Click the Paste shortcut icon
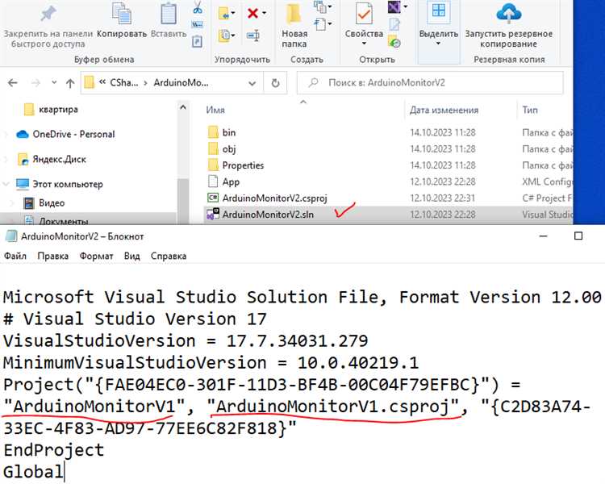Screen dimensions: 605x484 coord(197,41)
